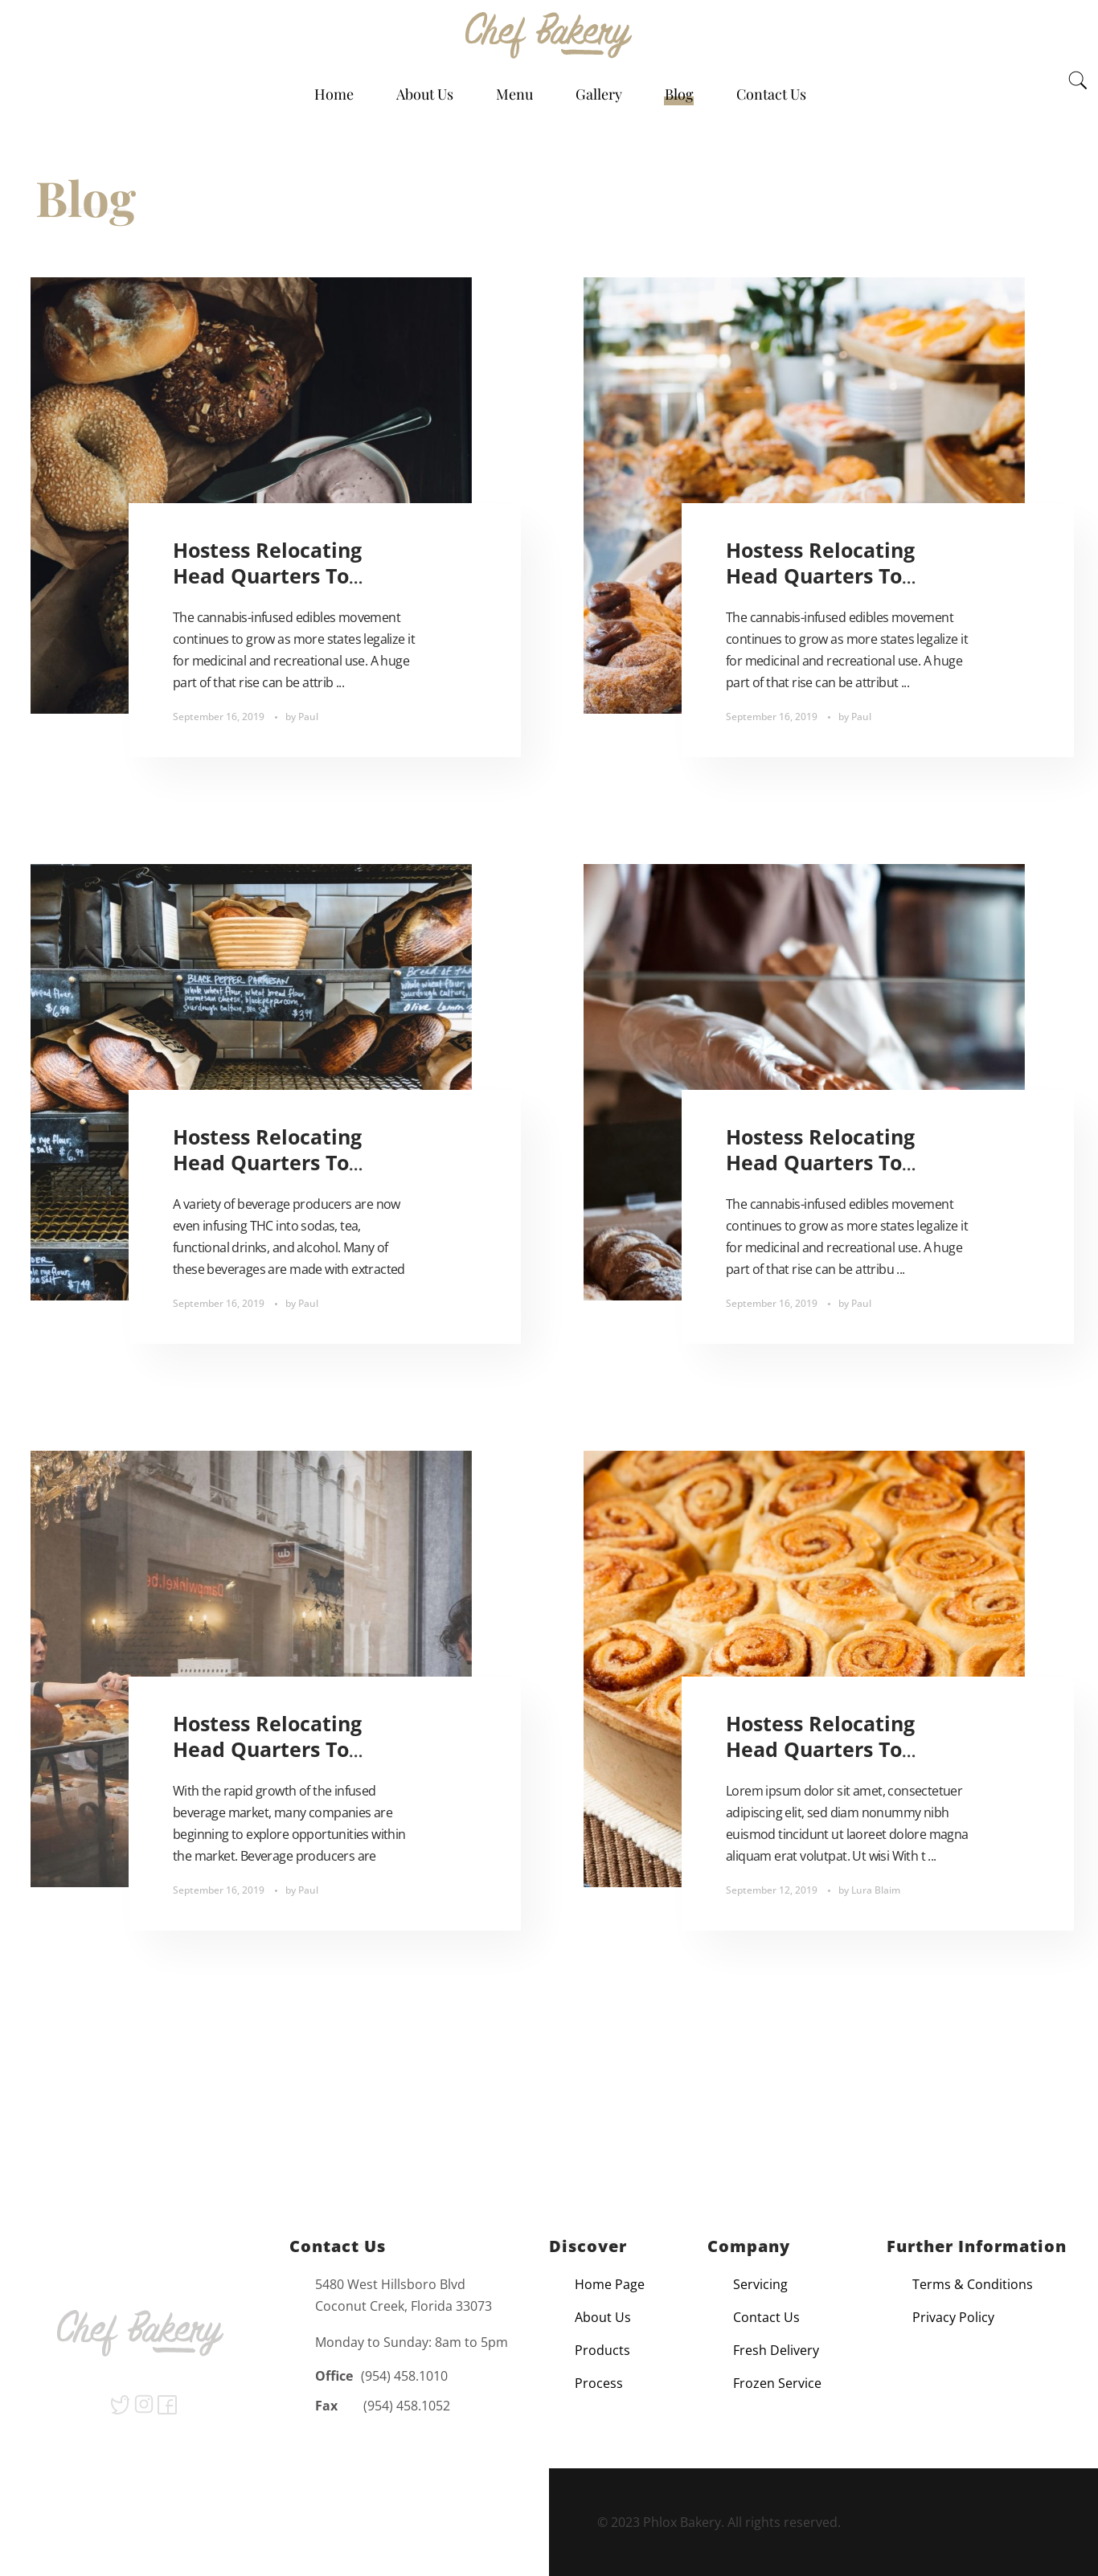Screen dimensions: 1098x2576
Task: Open the cinnamon rolls post image
Action: point(804,1563)
